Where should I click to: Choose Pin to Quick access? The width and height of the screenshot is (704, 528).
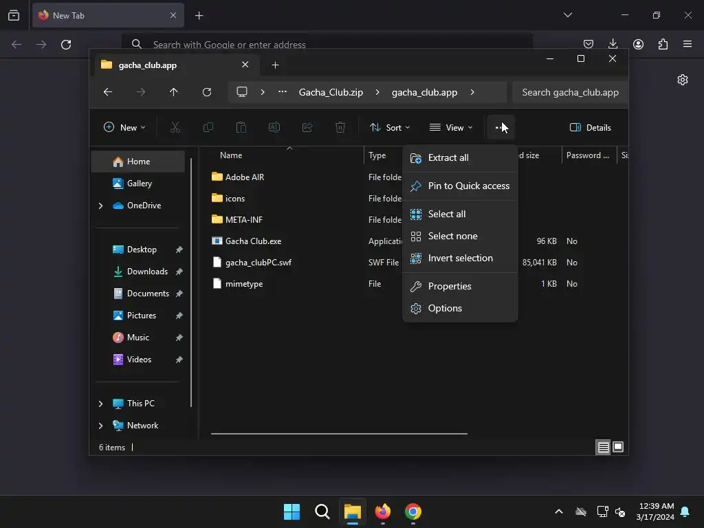[x=460, y=186]
